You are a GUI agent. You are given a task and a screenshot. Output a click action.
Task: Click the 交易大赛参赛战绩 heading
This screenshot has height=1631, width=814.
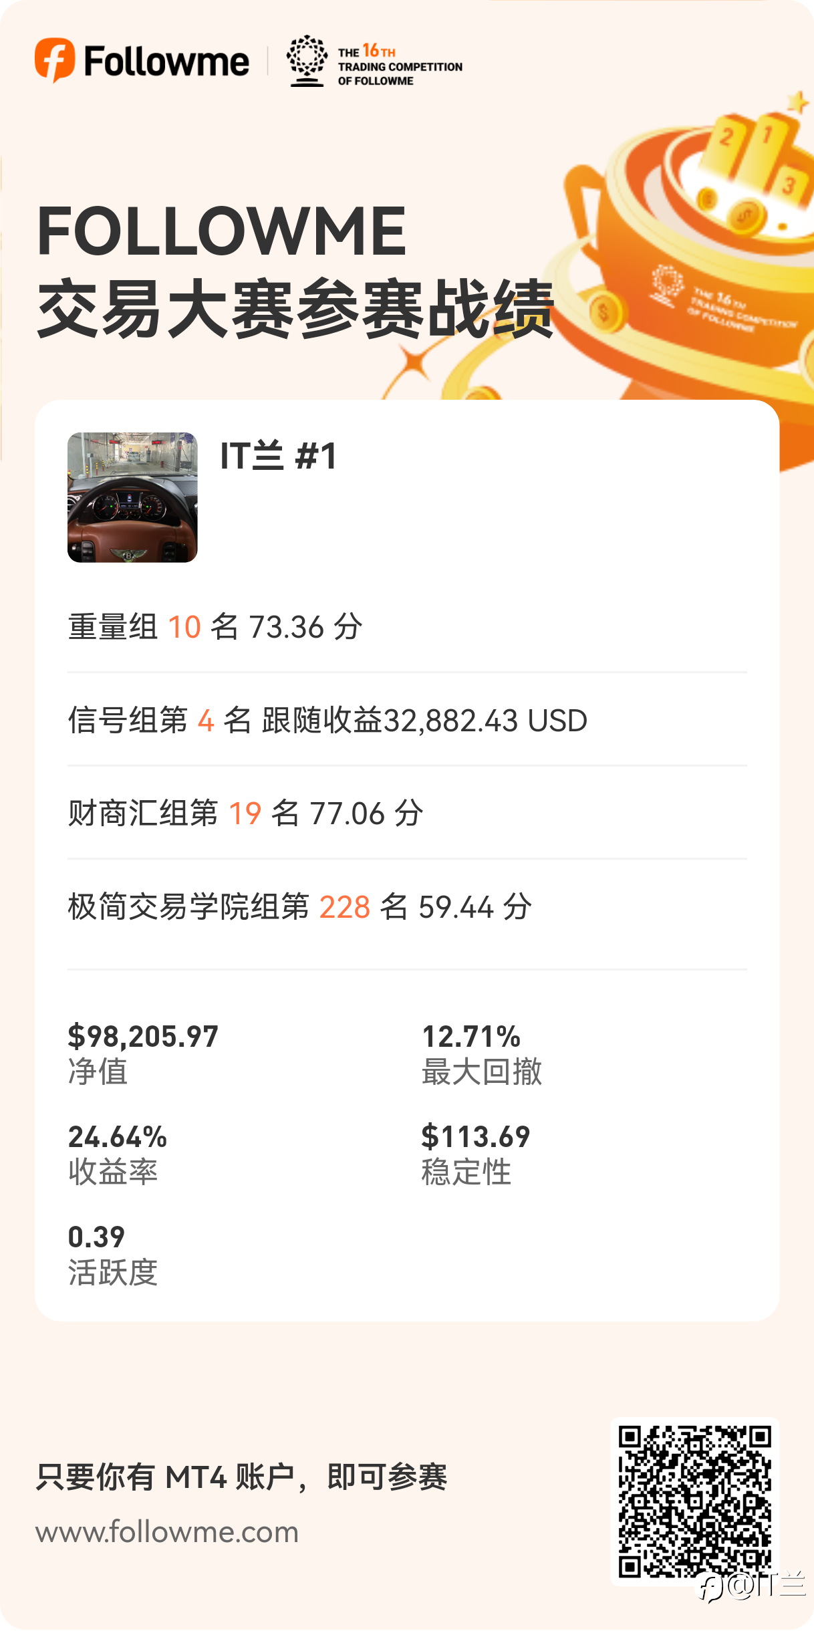(295, 309)
